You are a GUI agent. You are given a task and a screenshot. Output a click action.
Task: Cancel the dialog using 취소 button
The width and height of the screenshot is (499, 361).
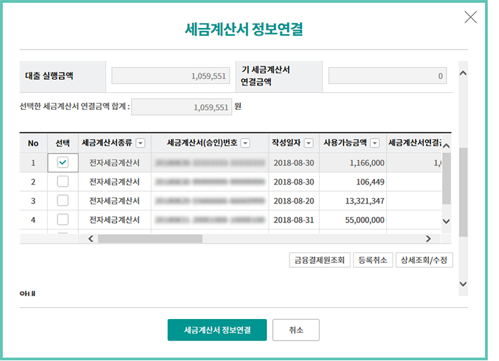pyautogui.click(x=296, y=330)
